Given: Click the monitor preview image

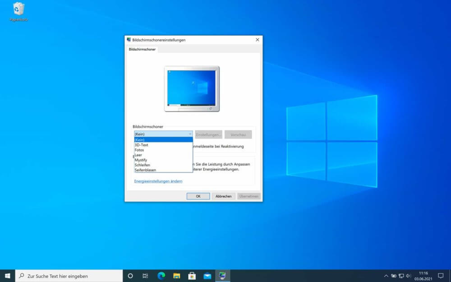Looking at the screenshot, I should pos(192,88).
